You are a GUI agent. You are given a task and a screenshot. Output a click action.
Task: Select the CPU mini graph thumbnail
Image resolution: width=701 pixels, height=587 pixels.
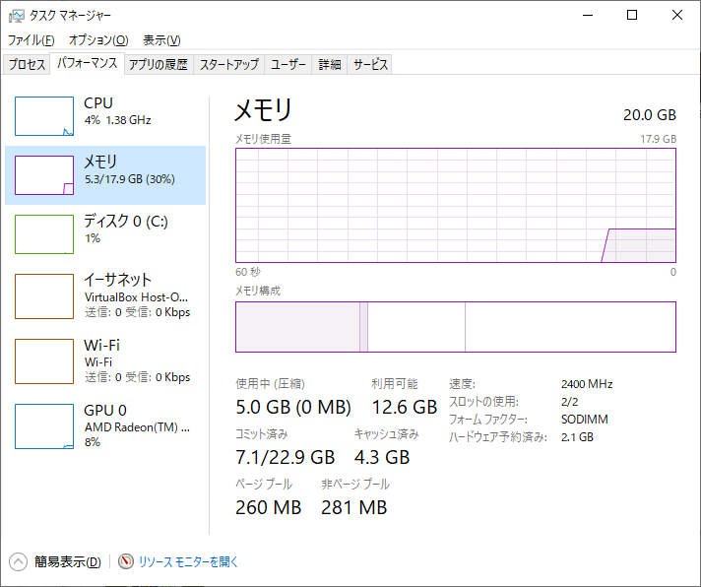click(x=44, y=116)
